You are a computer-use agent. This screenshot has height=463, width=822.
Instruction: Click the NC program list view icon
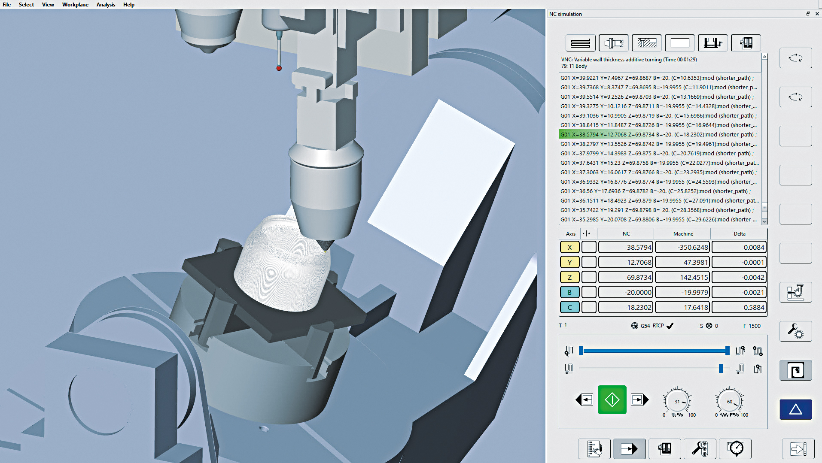pyautogui.click(x=580, y=43)
